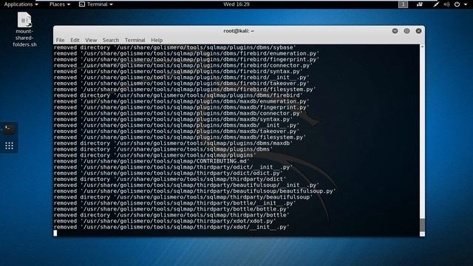Click 'removed directory' line for thirdparty/bottle
The width and height of the screenshot is (473, 266).
click(171, 215)
